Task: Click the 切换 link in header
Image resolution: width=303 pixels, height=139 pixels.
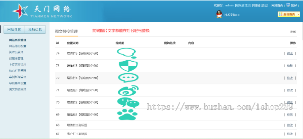Action: (256, 5)
